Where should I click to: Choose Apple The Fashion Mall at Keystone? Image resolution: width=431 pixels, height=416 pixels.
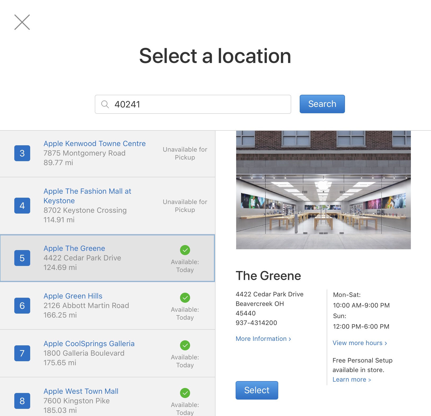[x=87, y=196]
